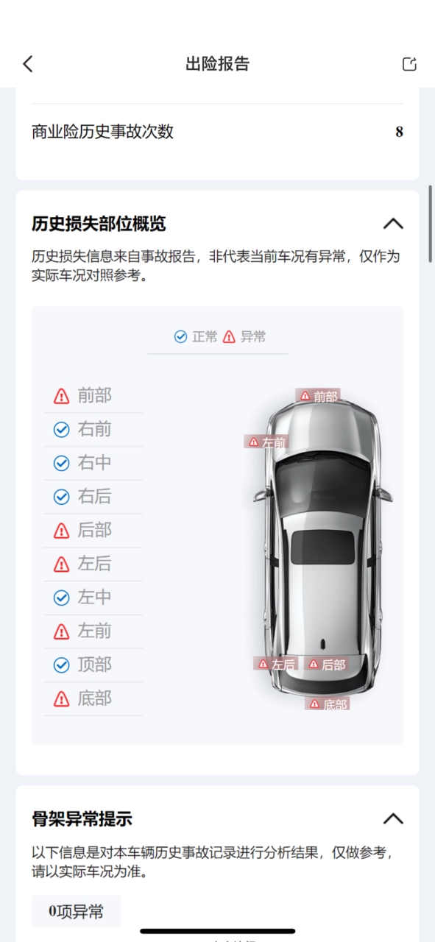
Task: Select the 前部 abnormal list row
Action: (x=93, y=396)
